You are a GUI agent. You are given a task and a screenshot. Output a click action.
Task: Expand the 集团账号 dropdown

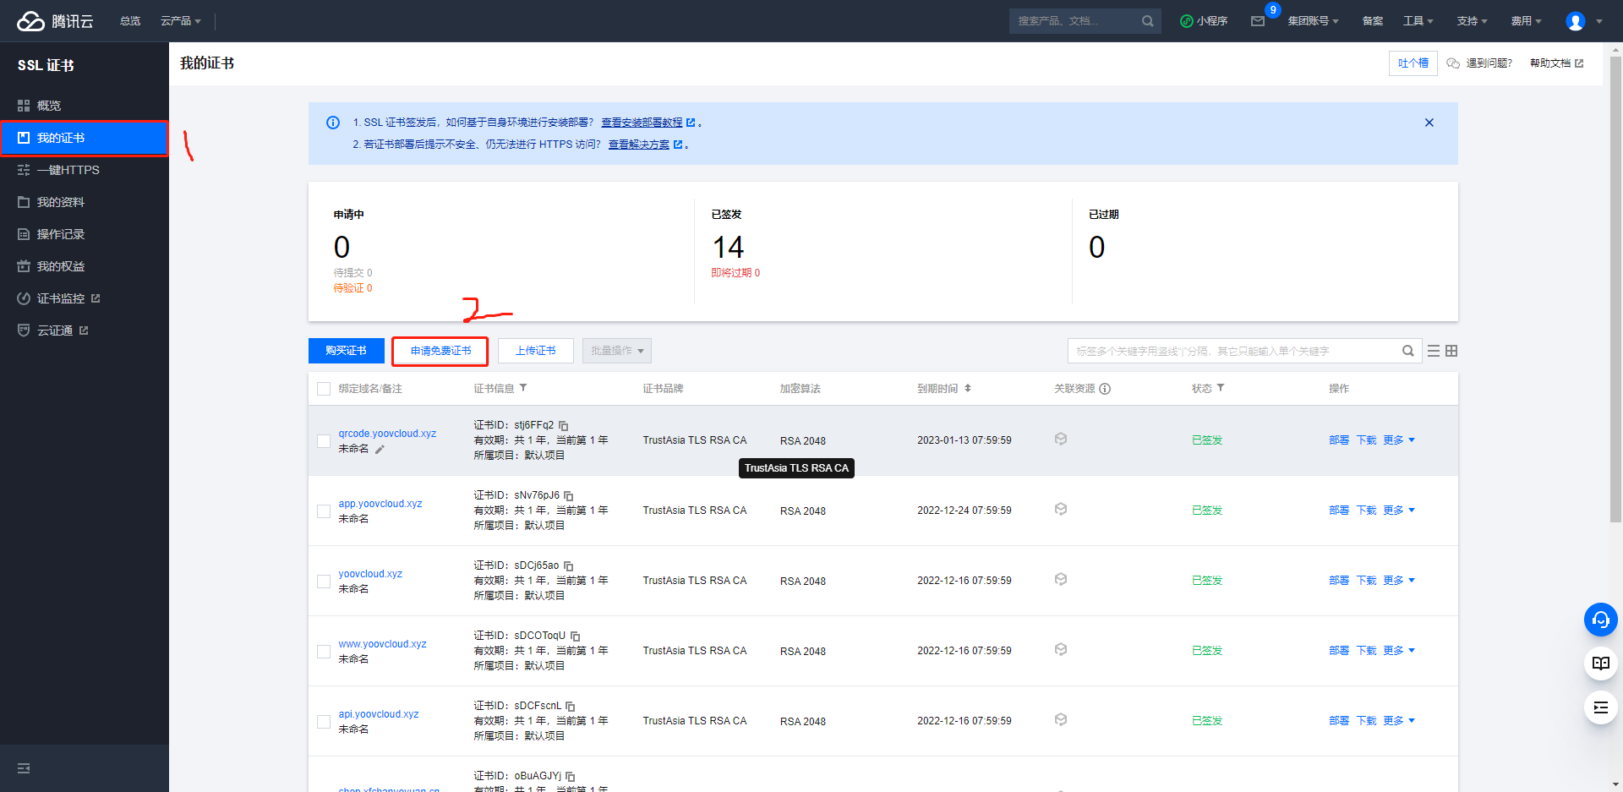point(1314,21)
